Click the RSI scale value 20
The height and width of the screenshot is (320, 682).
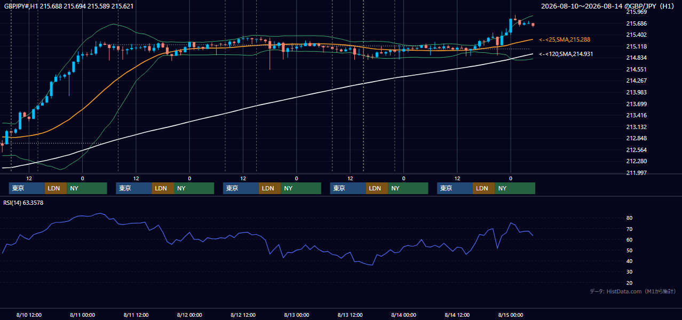click(630, 283)
